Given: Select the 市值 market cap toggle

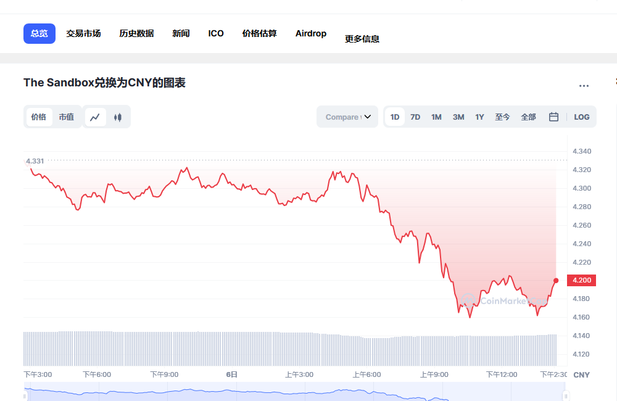Looking at the screenshot, I should [x=67, y=117].
